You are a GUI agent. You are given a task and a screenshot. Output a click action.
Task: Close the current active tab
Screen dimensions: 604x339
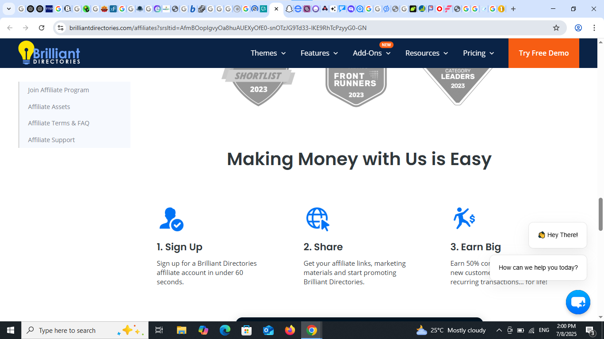pyautogui.click(x=276, y=9)
